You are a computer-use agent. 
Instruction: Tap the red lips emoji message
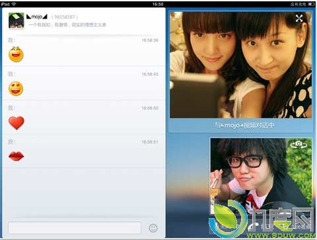pyautogui.click(x=16, y=156)
